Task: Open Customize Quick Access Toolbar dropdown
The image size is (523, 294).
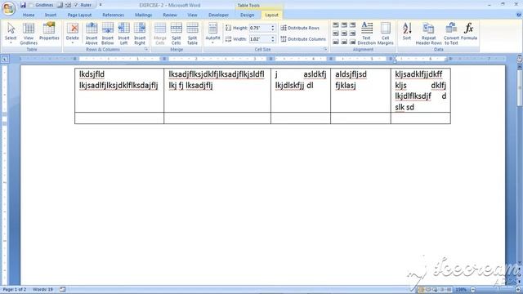Action: pyautogui.click(x=101, y=5)
